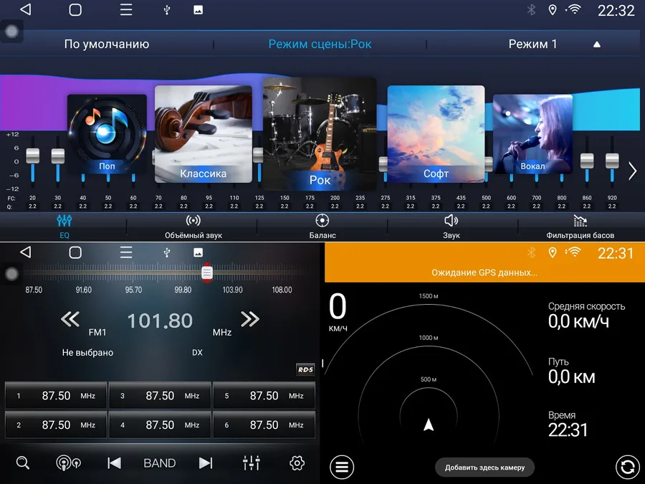Click the 30 Hz EQ slider handle
The image size is (645, 484).
click(57, 156)
